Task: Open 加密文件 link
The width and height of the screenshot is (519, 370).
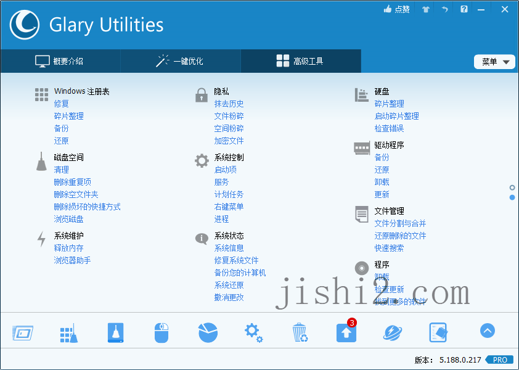Action: click(229, 141)
